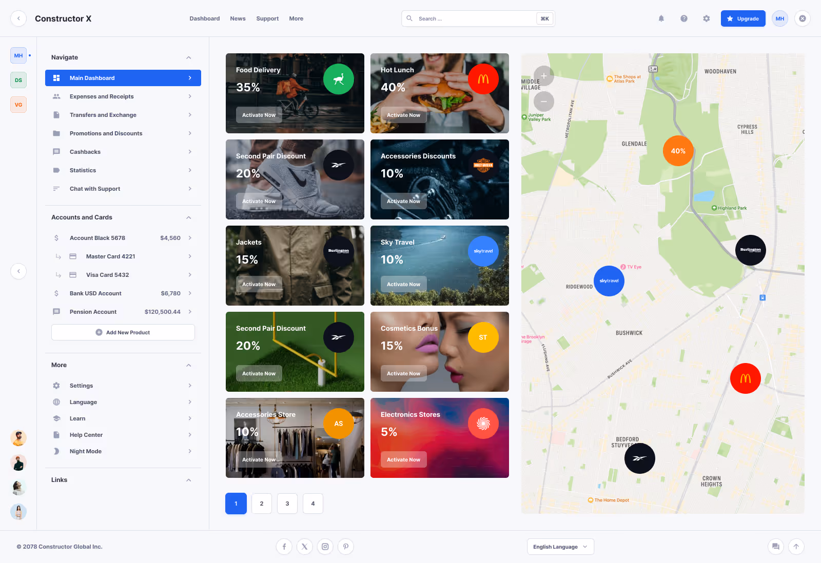Click the Burlington marker on the map
This screenshot has width=821, height=563.
click(x=751, y=250)
